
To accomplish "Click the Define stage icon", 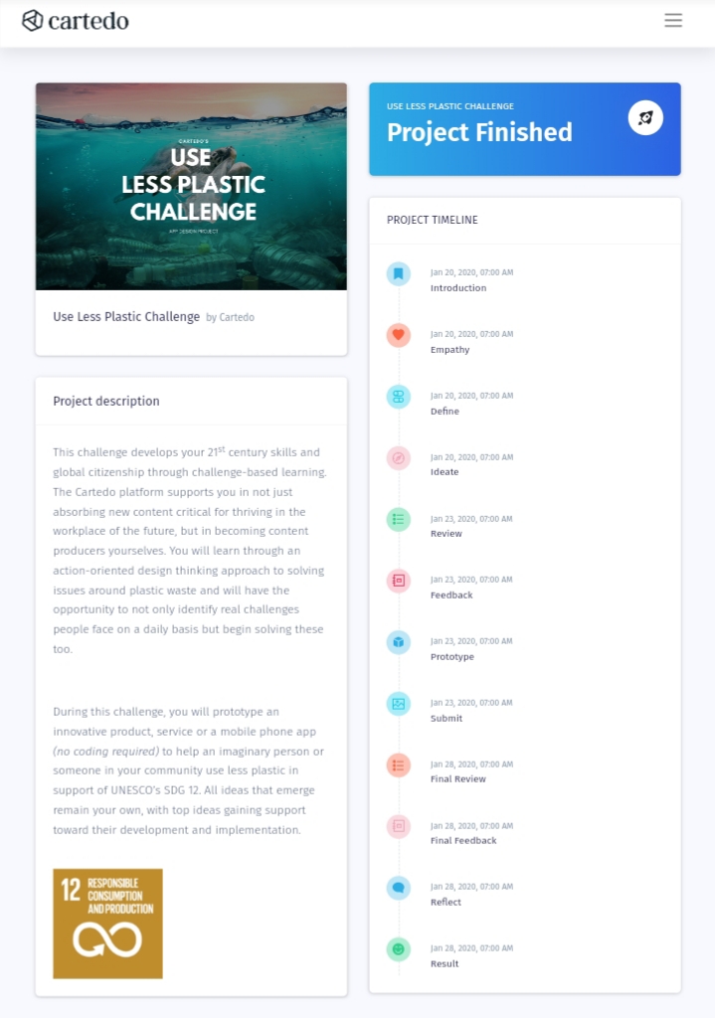I will pyautogui.click(x=399, y=397).
